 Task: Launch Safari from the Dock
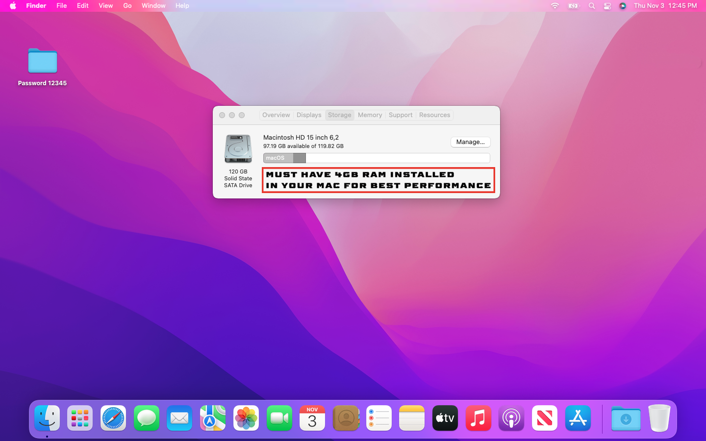pyautogui.click(x=113, y=418)
